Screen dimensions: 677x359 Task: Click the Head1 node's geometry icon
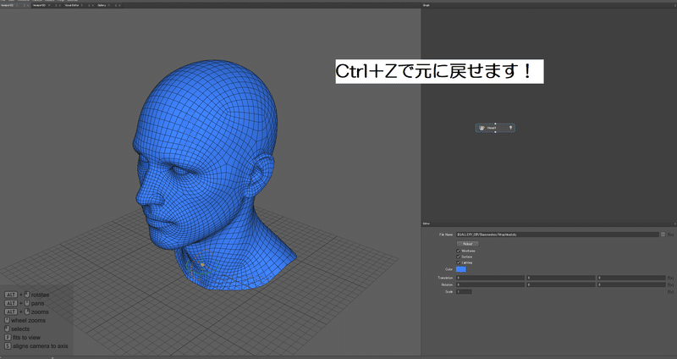[x=482, y=128]
